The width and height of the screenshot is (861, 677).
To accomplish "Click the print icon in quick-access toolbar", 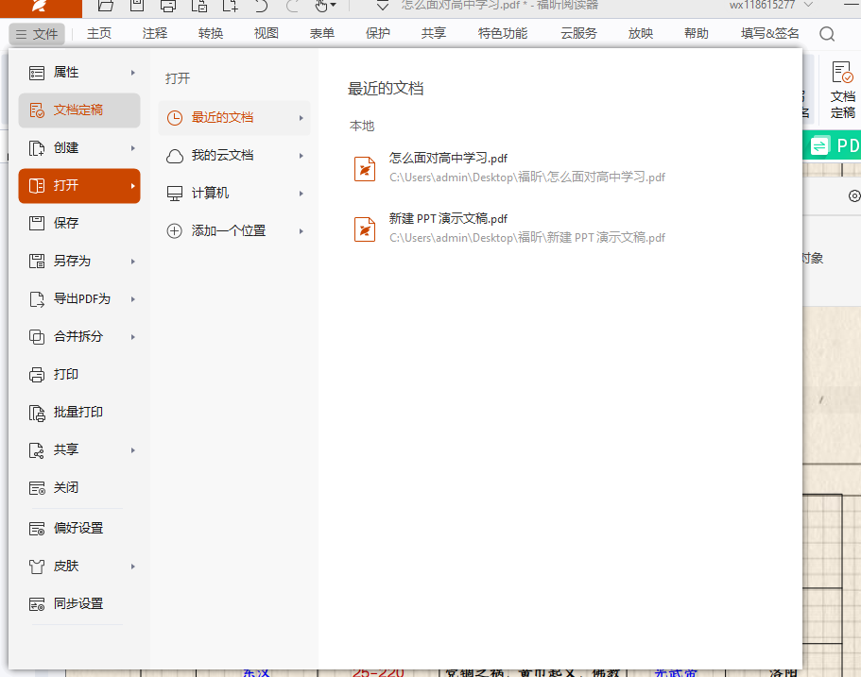I will 167,6.
